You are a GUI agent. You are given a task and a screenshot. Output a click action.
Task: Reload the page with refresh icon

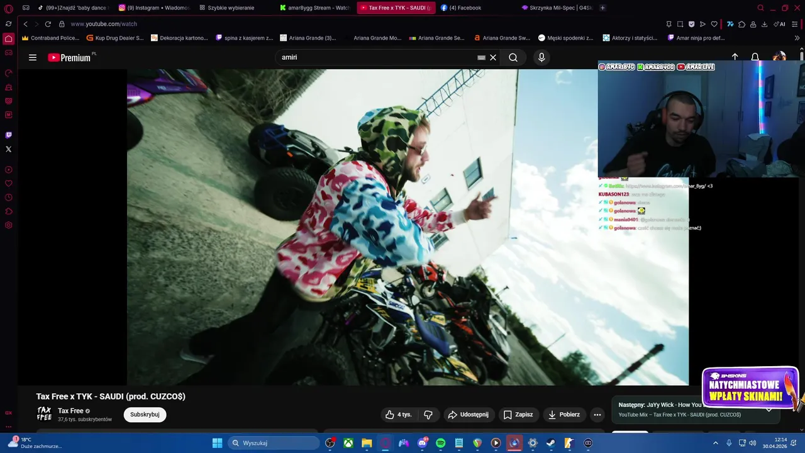coord(48,24)
